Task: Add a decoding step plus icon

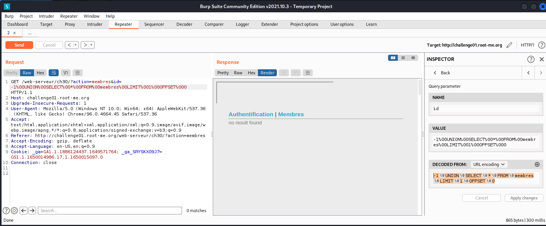Action: point(537,164)
